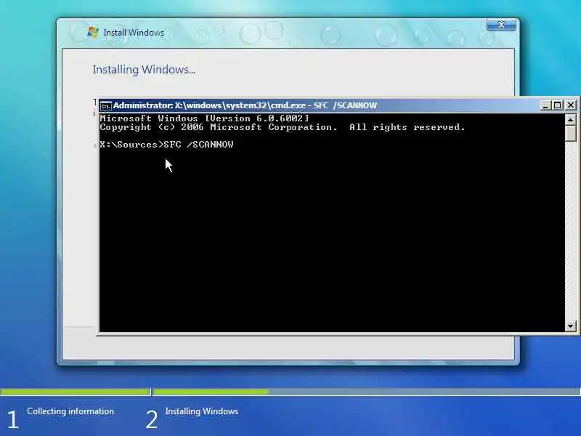Click the command prompt scroll down arrow
The image size is (581, 436).
571,326
